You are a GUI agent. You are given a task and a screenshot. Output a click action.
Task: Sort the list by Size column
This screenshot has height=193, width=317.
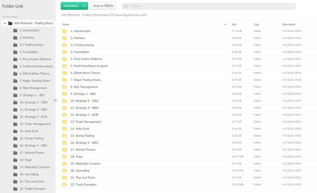point(234,24)
